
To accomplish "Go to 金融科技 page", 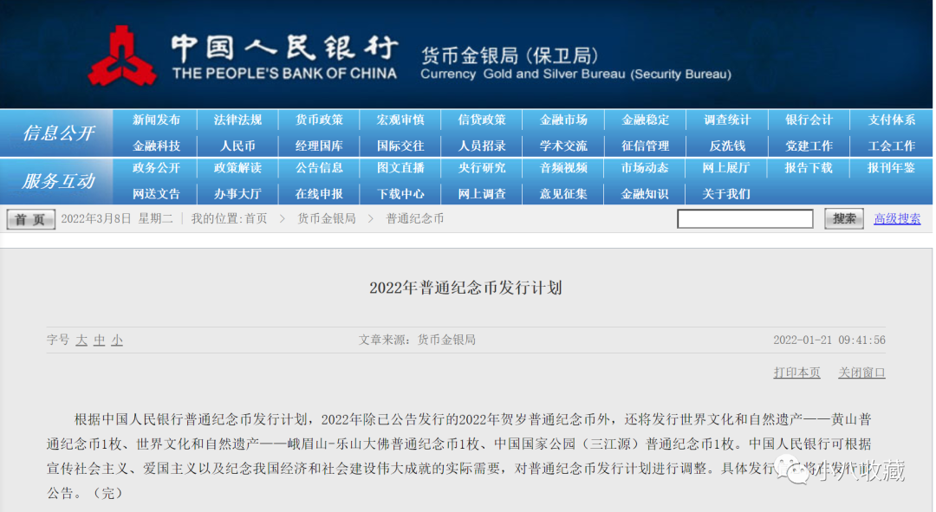I will click(x=156, y=146).
